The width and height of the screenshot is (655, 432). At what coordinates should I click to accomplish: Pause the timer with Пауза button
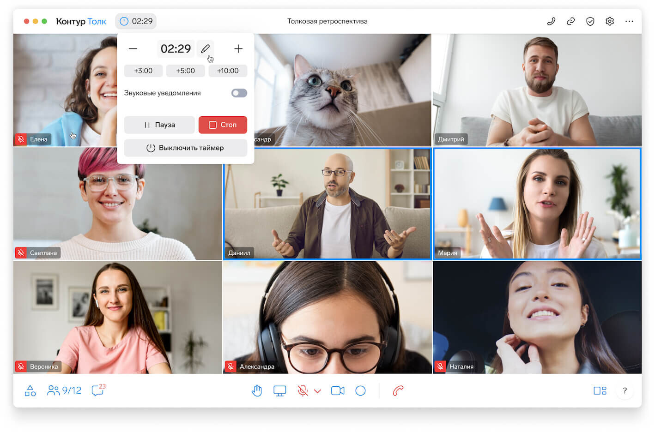(159, 125)
